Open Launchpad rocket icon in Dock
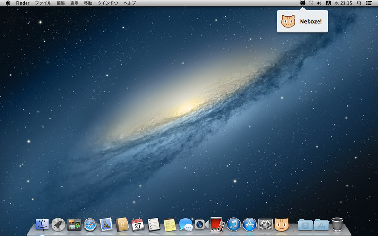378x236 pixels. coord(58,225)
